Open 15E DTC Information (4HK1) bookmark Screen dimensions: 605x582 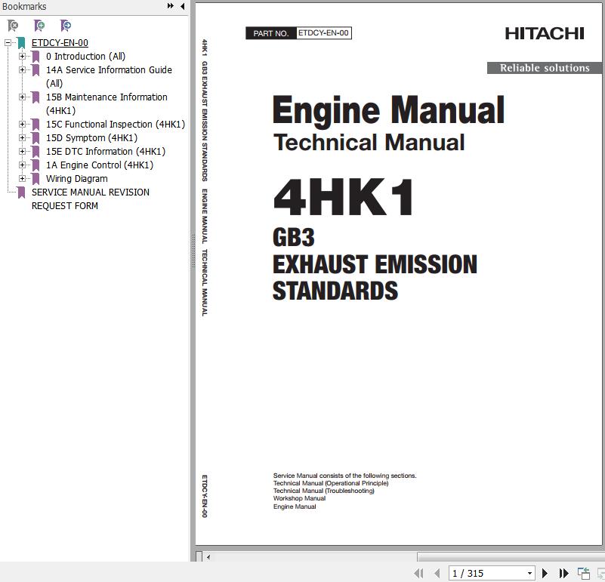pos(105,151)
